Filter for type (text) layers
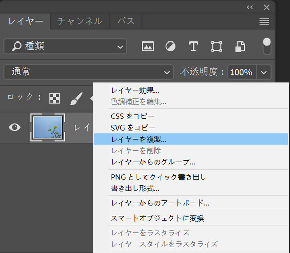 (193, 46)
